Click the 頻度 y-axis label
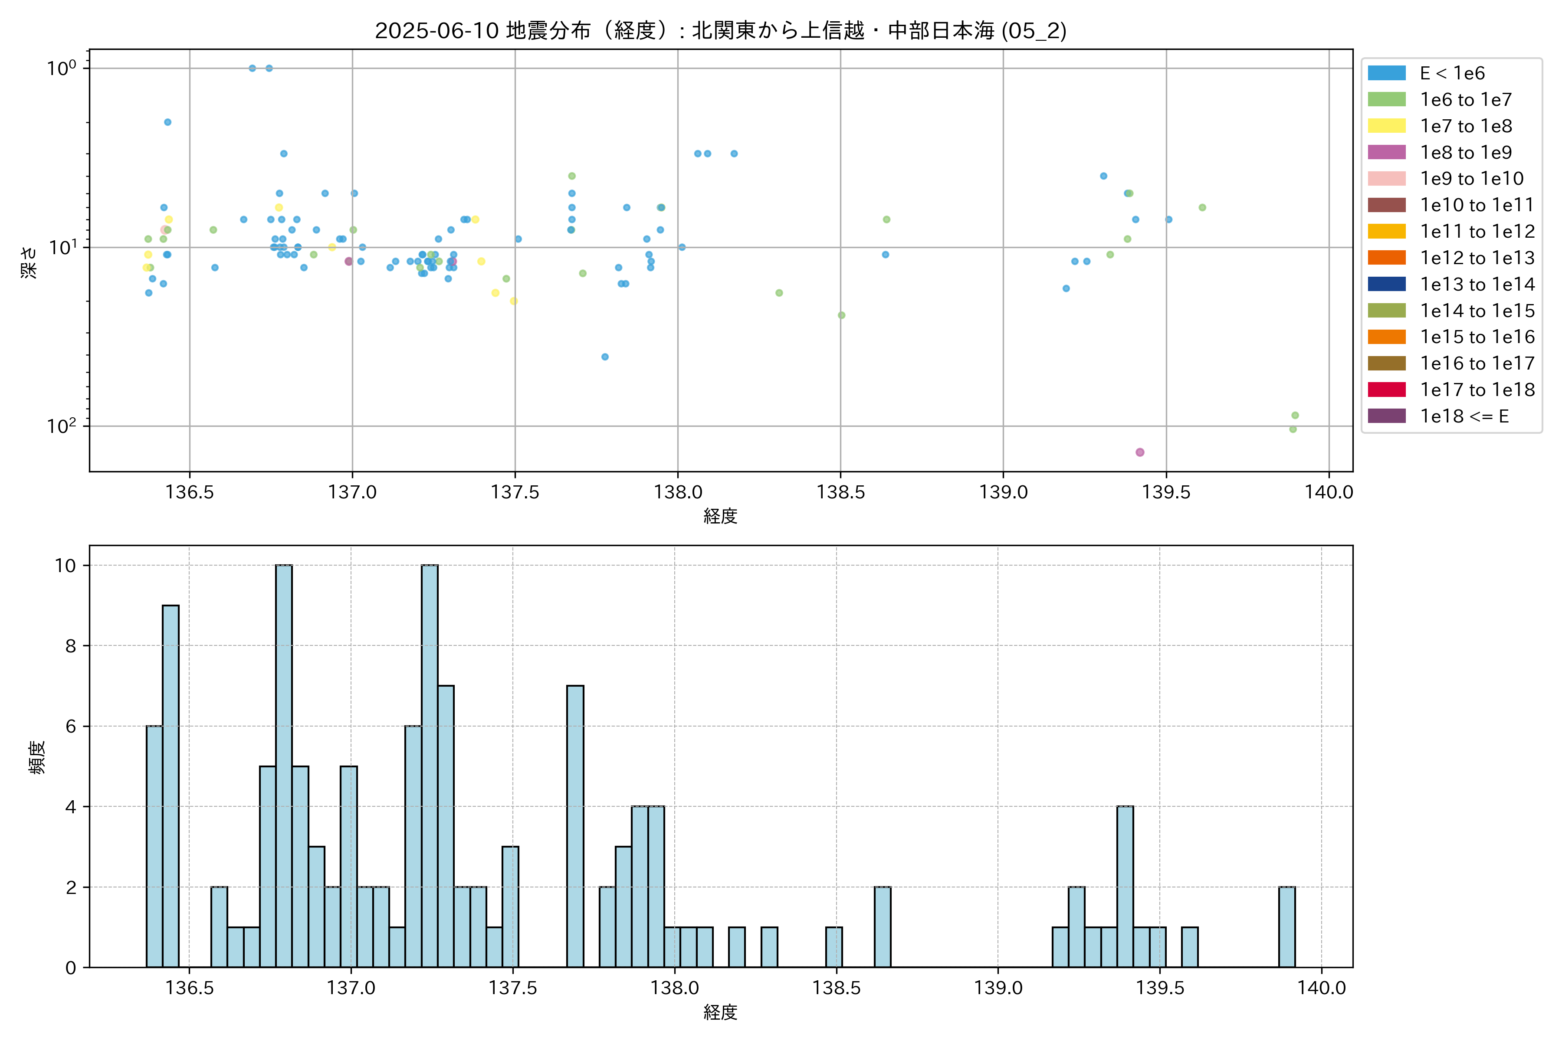The height and width of the screenshot is (1041, 1562). pos(37,757)
